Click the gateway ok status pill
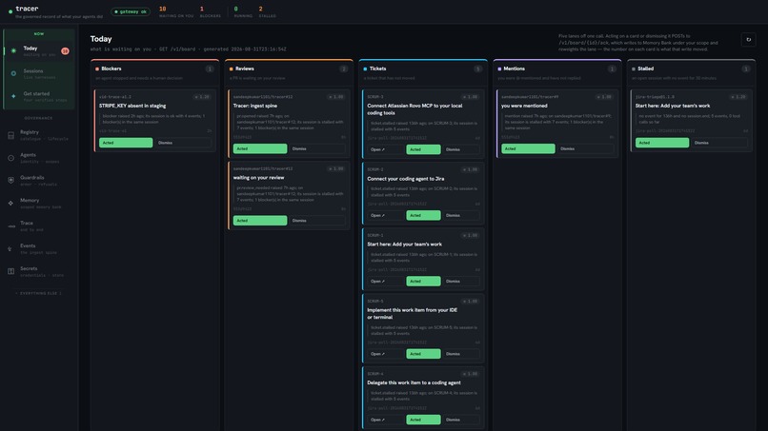This screenshot has width=768, height=431. 131,11
